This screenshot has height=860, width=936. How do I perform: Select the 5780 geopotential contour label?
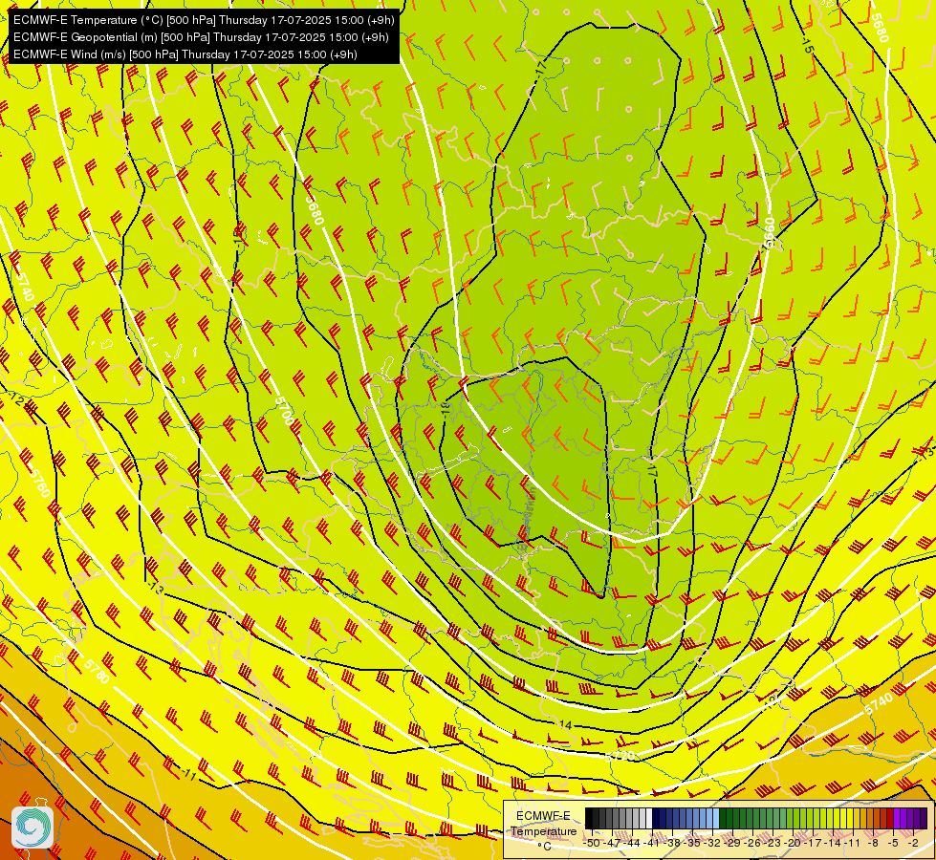click(97, 670)
